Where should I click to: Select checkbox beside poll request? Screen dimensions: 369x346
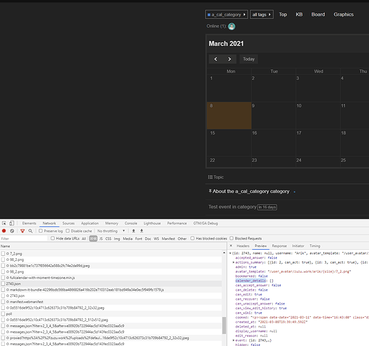(x=3, y=313)
